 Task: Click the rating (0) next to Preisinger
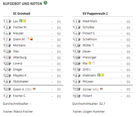pyautogui.click(x=128, y=58)
